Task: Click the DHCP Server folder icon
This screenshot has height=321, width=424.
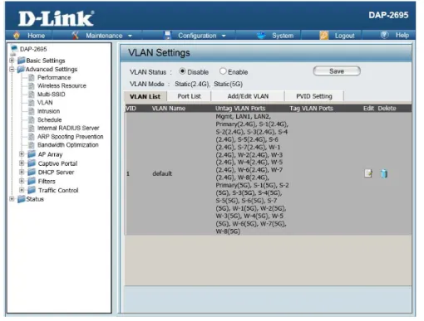Action: coord(32,172)
